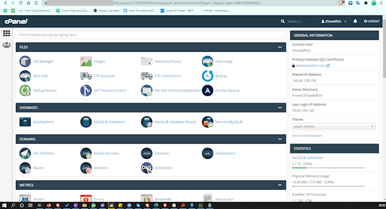The image size is (386, 209).
Task: Open the Backup clock icon
Action: click(208, 76)
